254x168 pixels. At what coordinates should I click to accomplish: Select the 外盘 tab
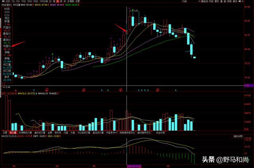(x=73, y=133)
